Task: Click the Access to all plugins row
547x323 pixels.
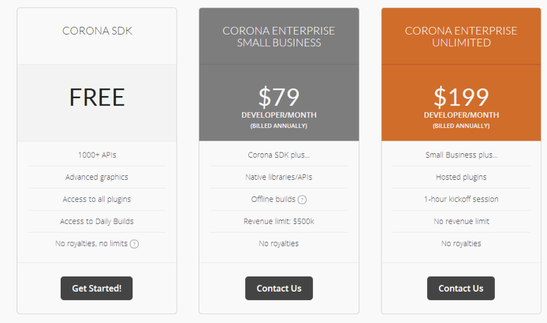Action: click(97, 200)
